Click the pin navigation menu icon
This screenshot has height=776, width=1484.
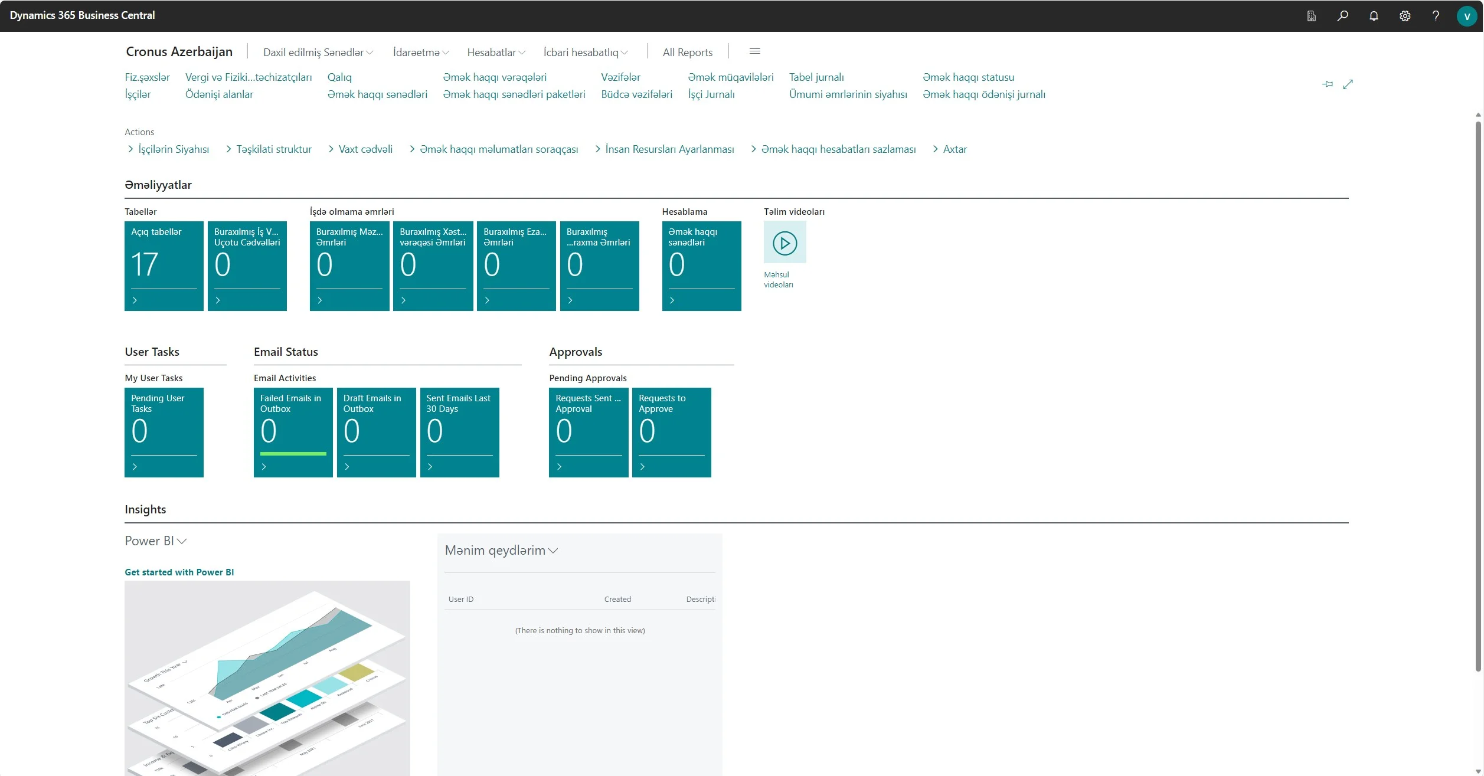(x=1328, y=84)
